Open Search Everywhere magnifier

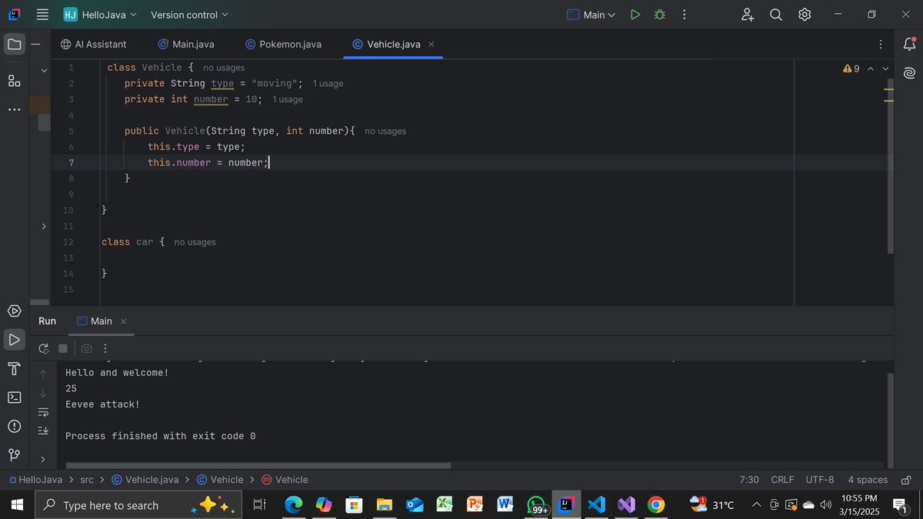pos(776,15)
